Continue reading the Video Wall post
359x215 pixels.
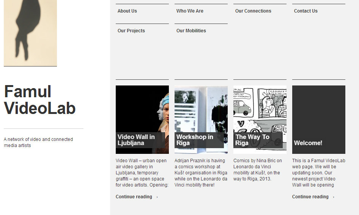pyautogui.click(x=134, y=197)
